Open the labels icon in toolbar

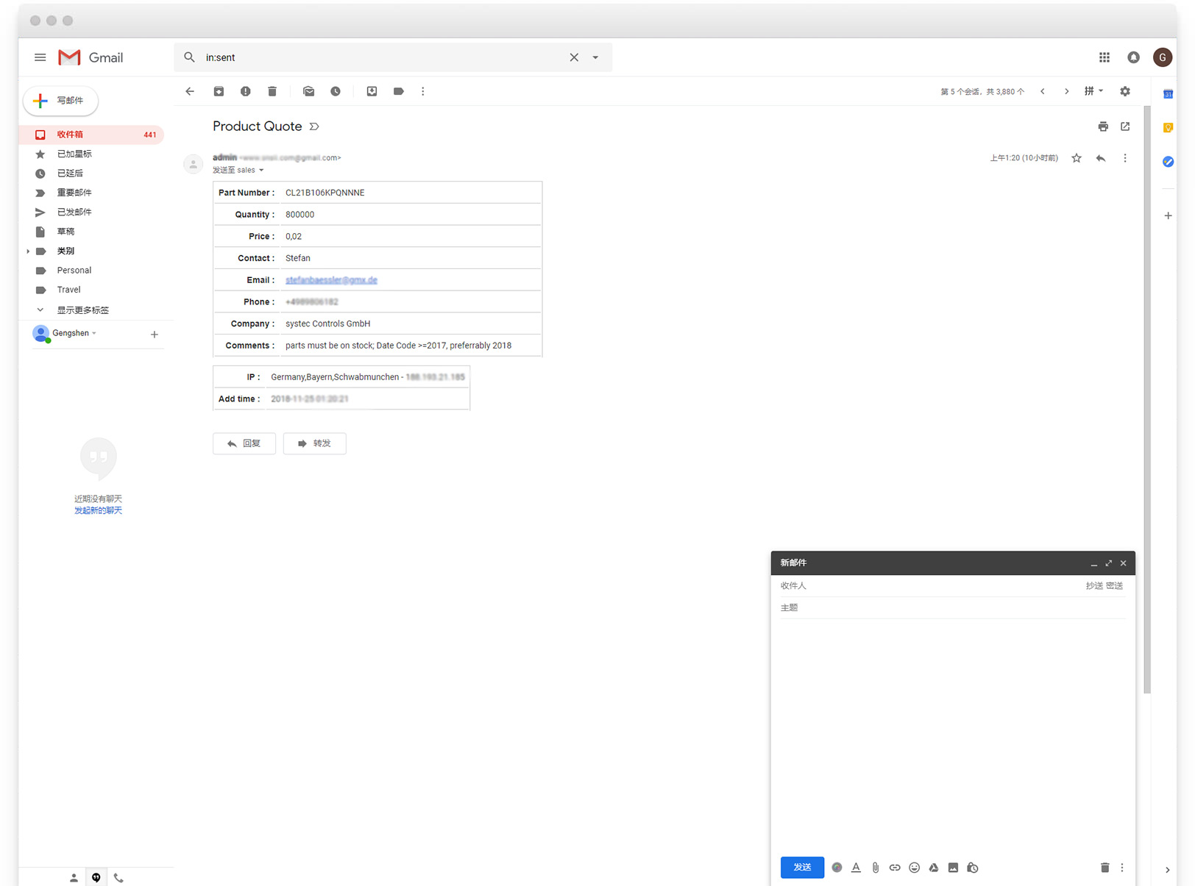tap(398, 91)
